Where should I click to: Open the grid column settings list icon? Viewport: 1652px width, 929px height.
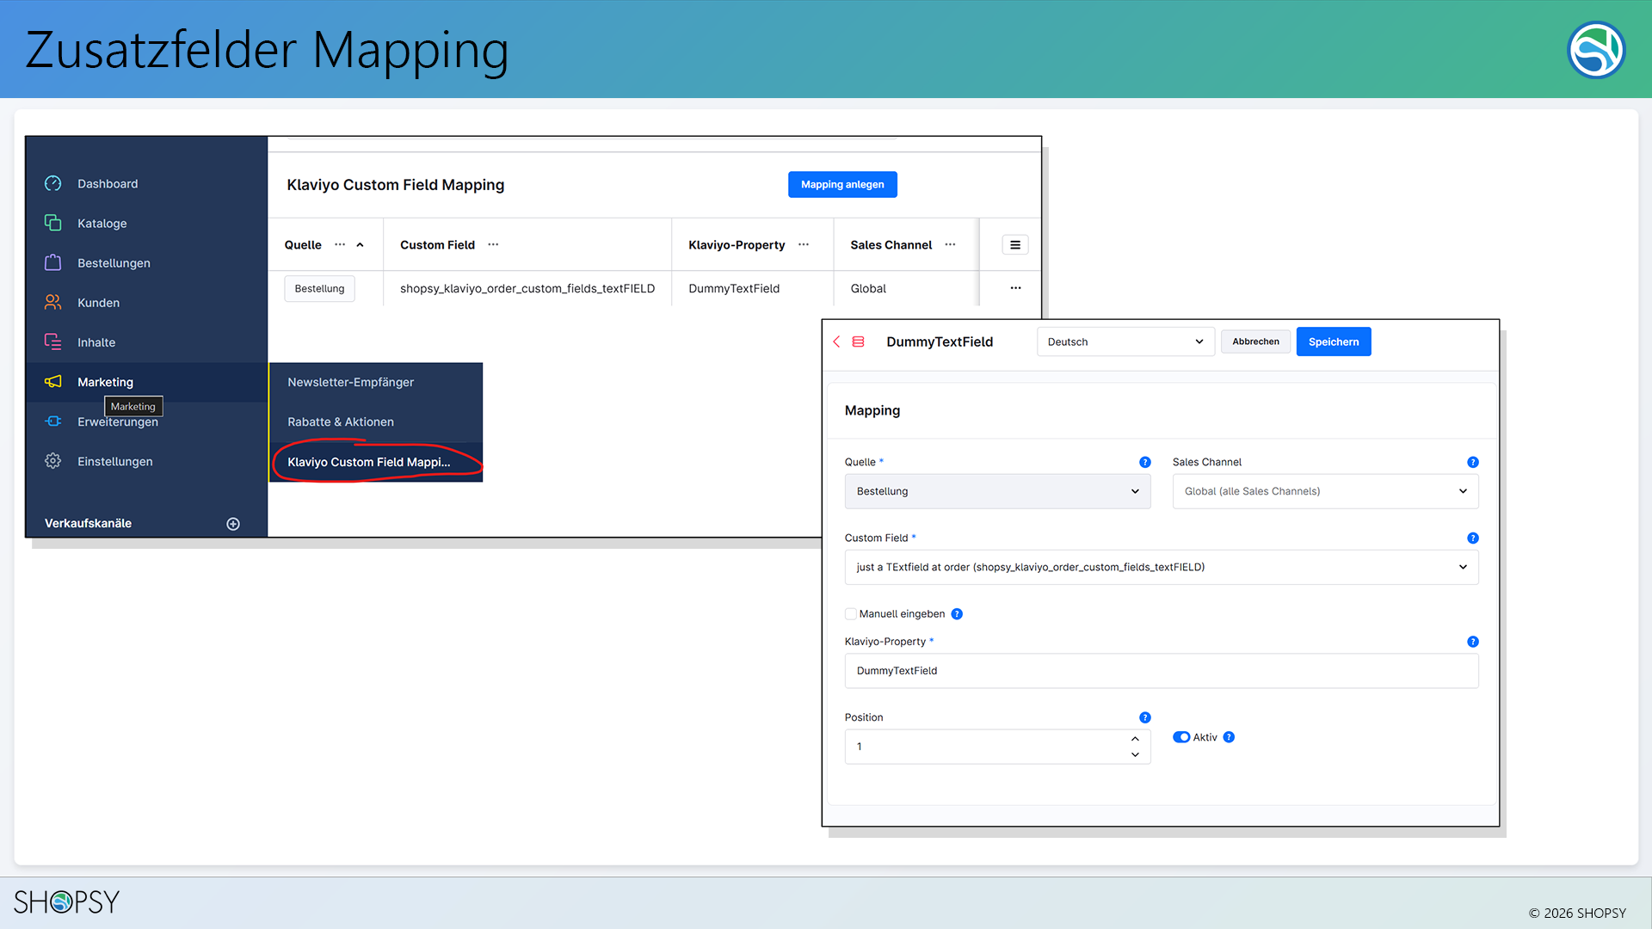(x=1015, y=245)
